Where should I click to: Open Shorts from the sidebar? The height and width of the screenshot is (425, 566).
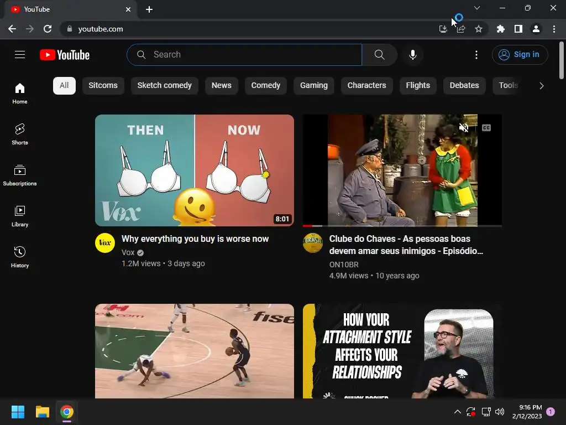[20, 134]
